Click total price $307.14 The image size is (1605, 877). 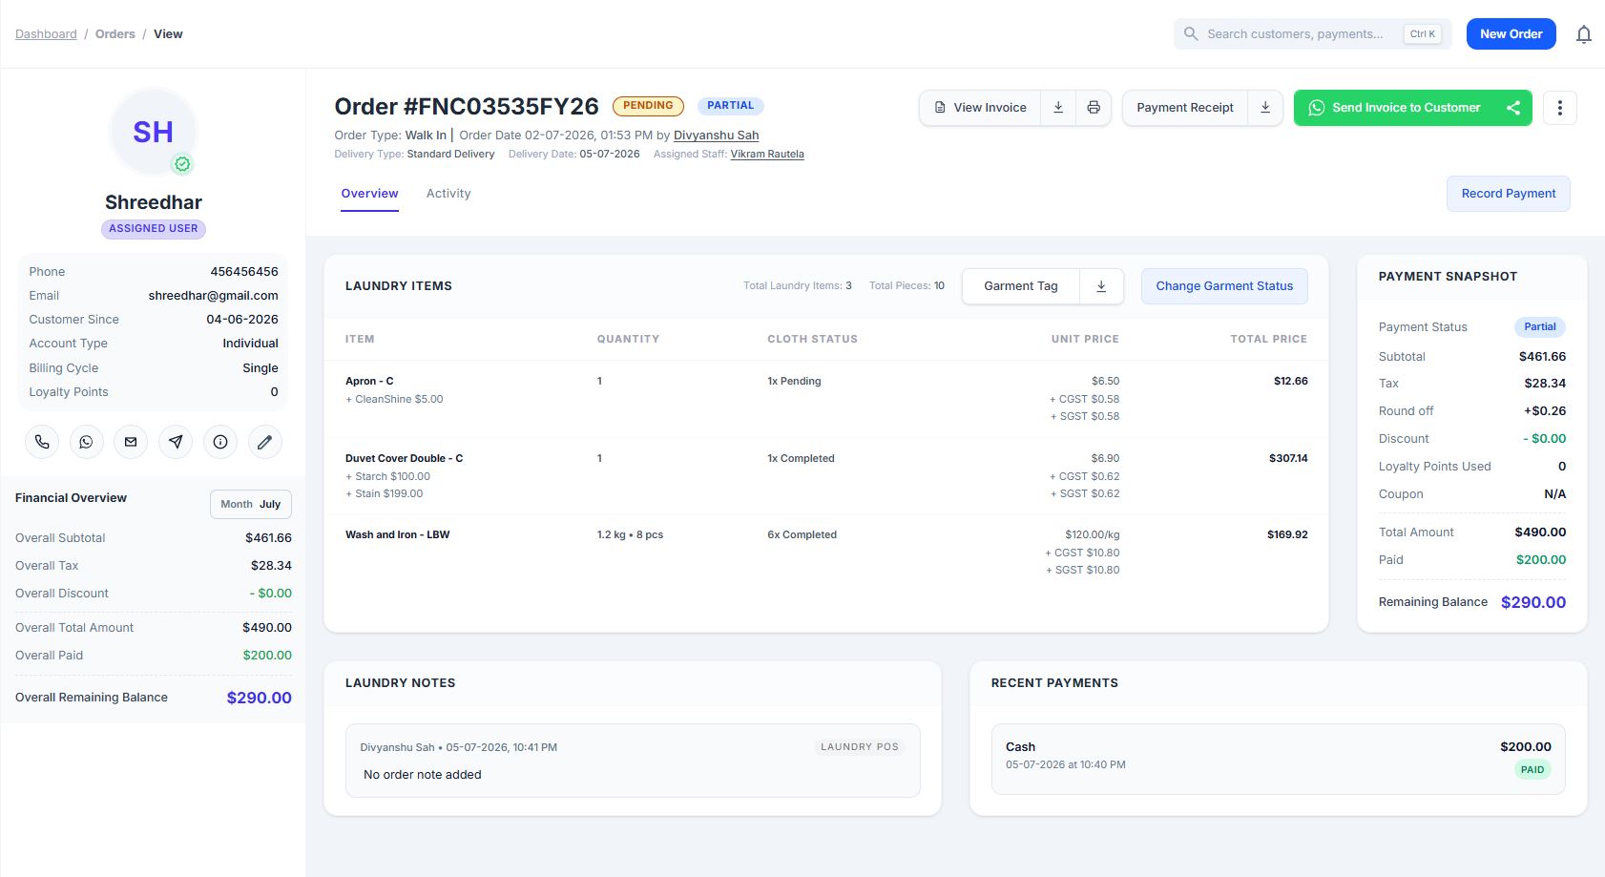click(x=1288, y=459)
